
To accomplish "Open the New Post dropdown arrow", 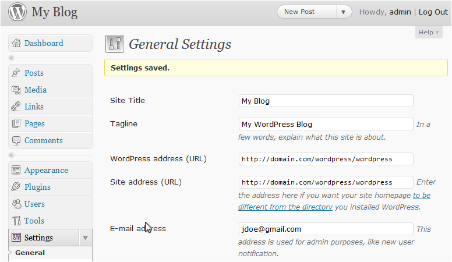I will coord(343,12).
